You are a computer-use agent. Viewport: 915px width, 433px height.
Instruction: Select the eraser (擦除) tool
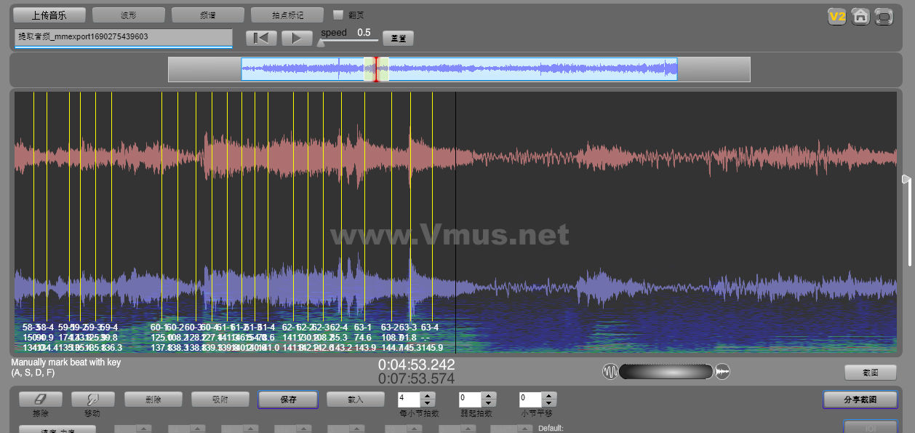tap(41, 400)
